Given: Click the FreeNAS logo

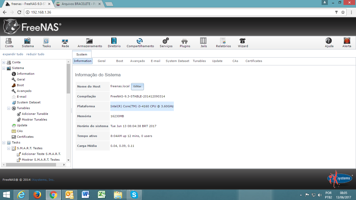Looking at the screenshot, I should point(32,27).
